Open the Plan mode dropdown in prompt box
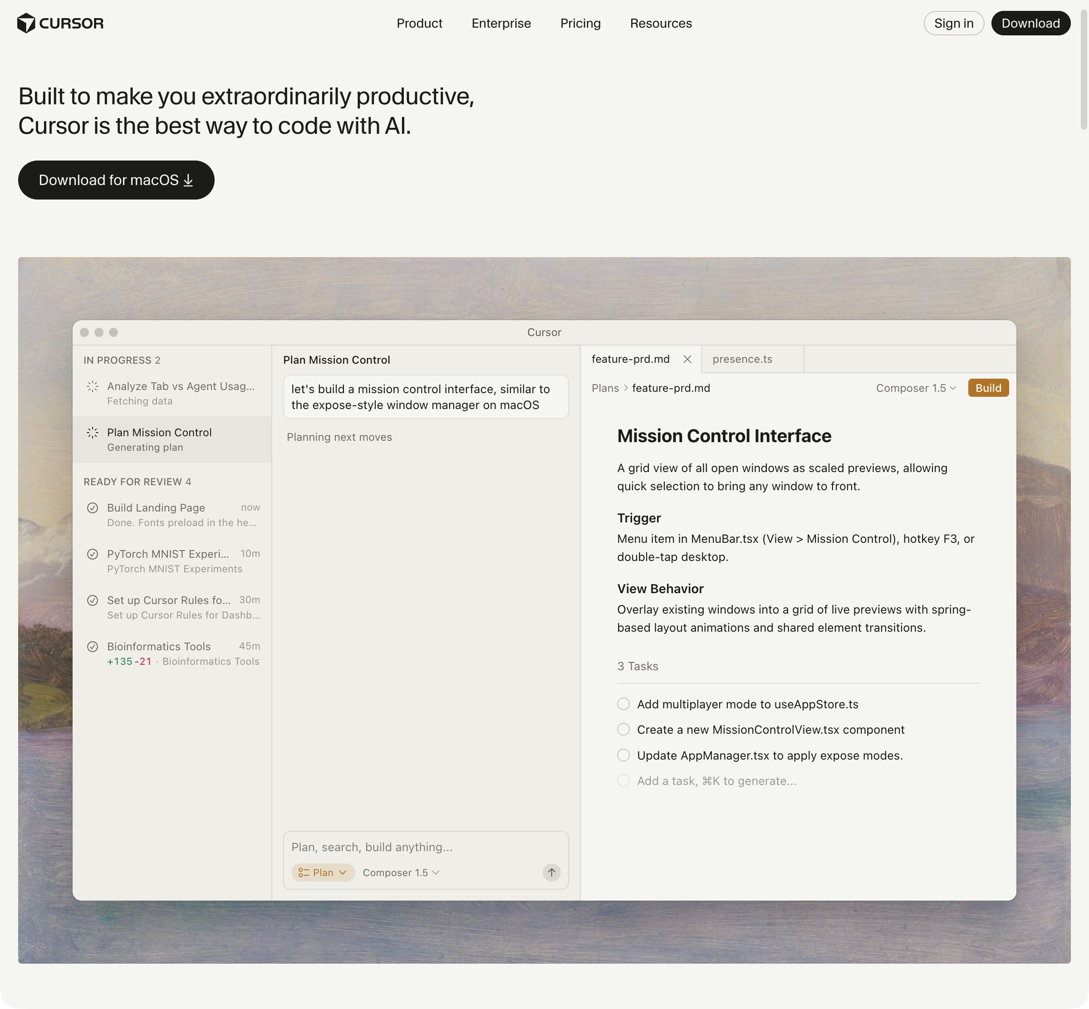 323,873
